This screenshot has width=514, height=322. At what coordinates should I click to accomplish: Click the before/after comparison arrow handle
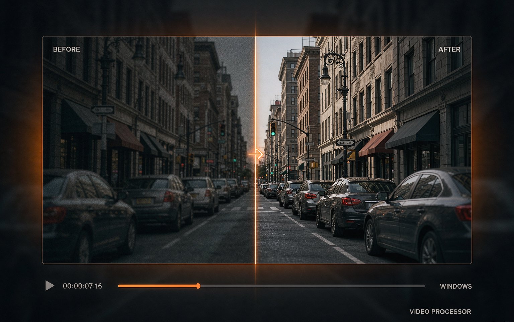point(256,154)
